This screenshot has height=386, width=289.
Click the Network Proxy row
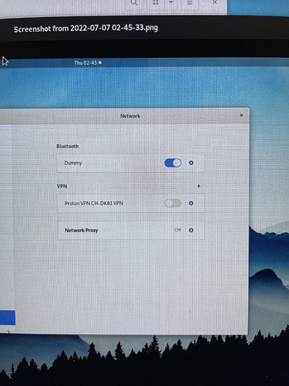click(x=131, y=230)
